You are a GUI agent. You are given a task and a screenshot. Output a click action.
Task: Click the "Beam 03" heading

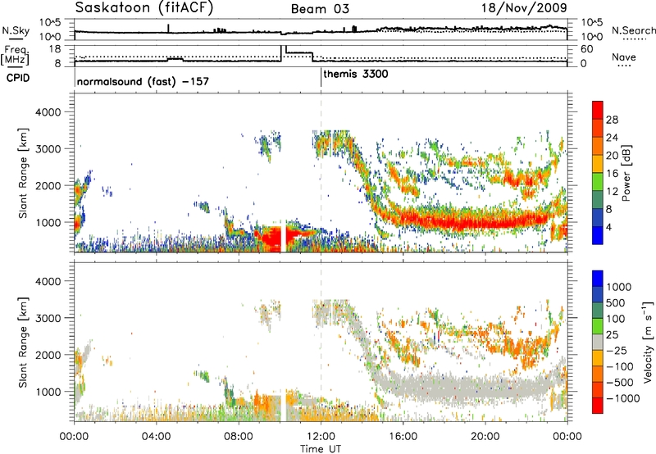(x=320, y=9)
